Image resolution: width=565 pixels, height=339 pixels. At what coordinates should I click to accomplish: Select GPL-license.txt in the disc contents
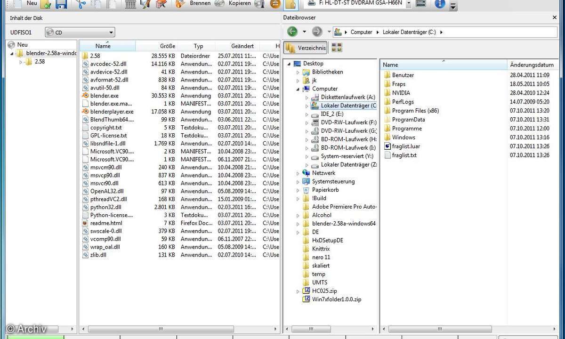tap(108, 136)
